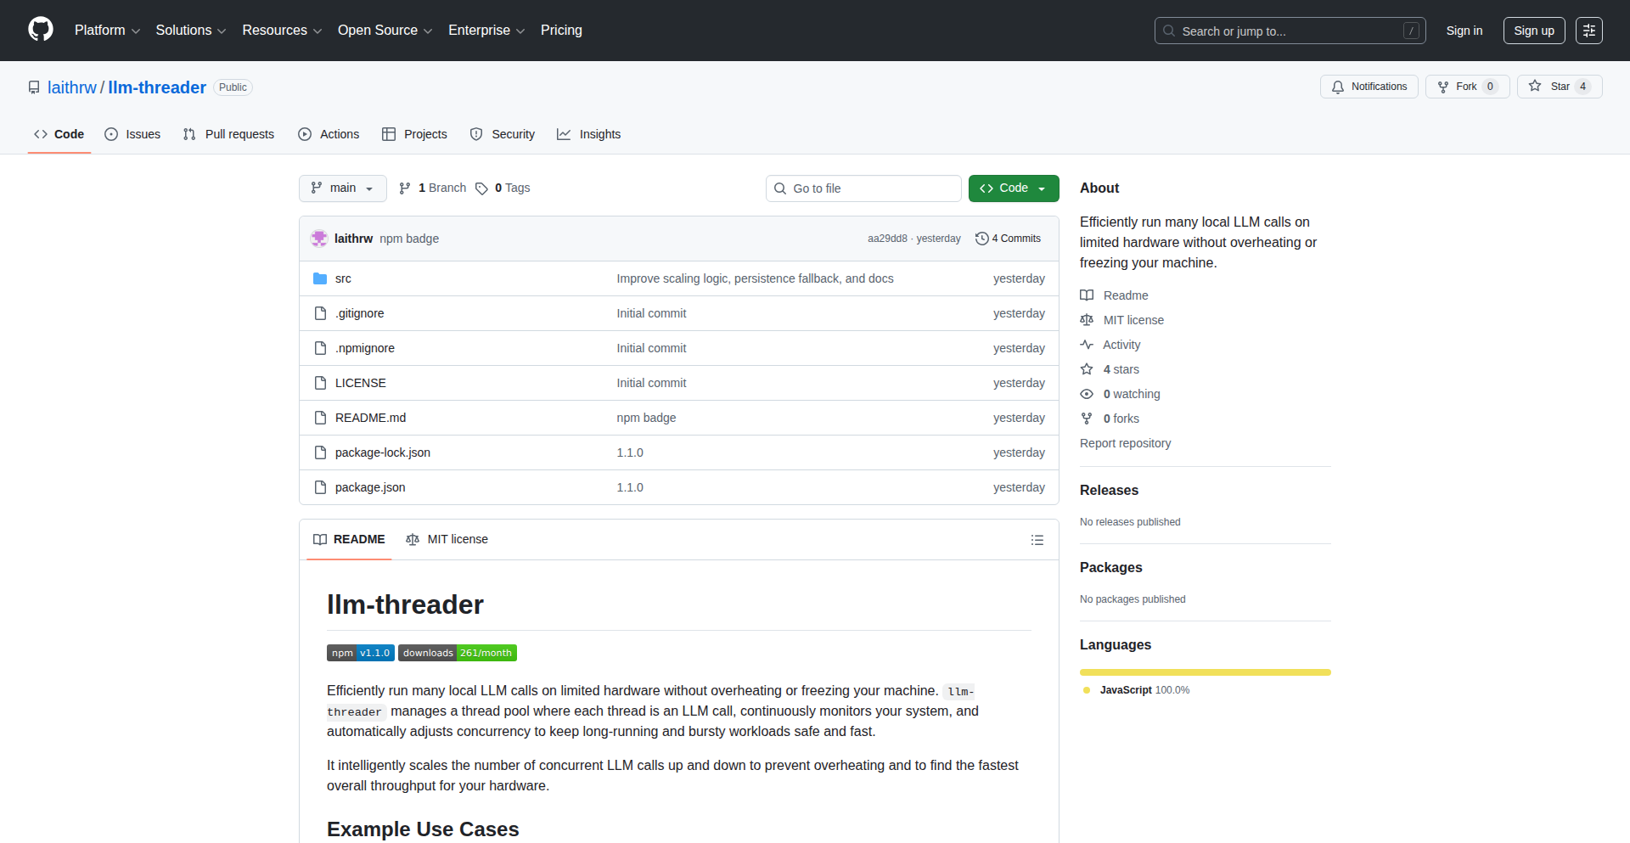Click the src folder icon

pos(320,278)
